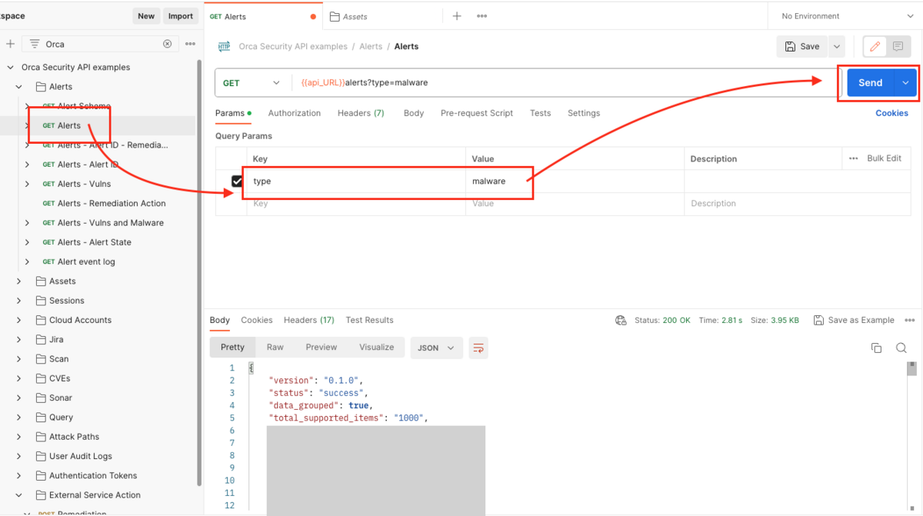923x516 pixels.
Task: Click the New button
Action: pos(146,16)
